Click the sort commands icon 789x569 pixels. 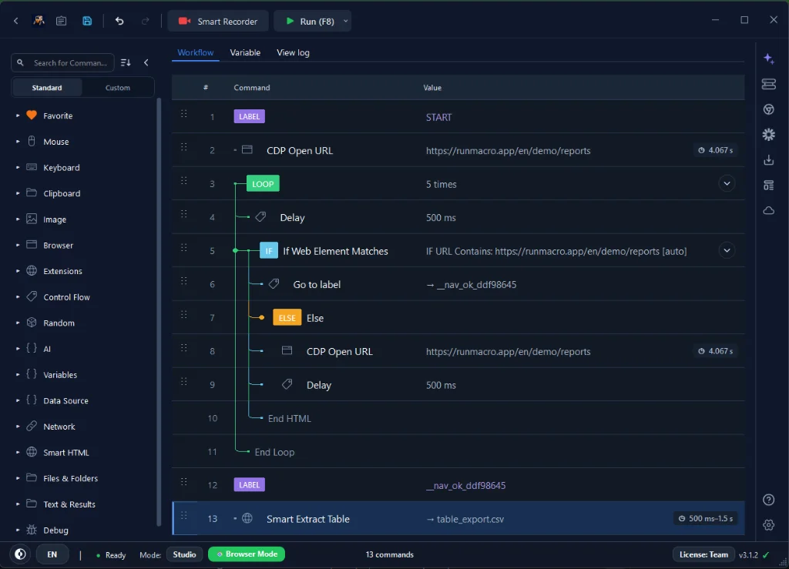(x=126, y=63)
